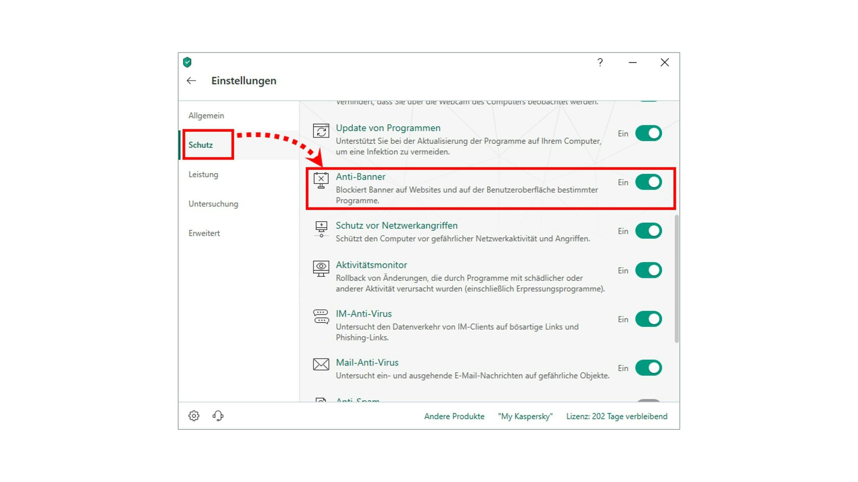Click the back arrow next to Einstellungen
This screenshot has height=482, width=858.
(x=191, y=81)
